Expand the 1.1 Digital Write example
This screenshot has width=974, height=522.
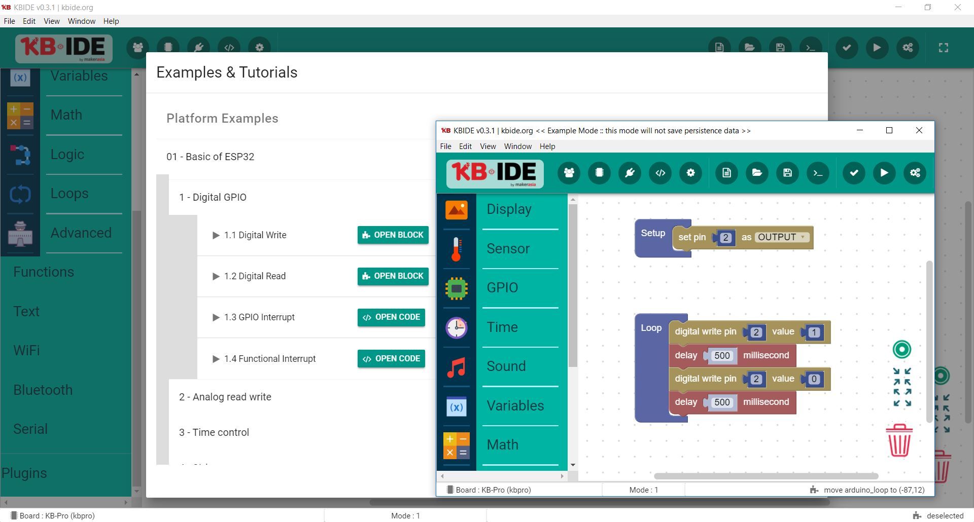(216, 235)
